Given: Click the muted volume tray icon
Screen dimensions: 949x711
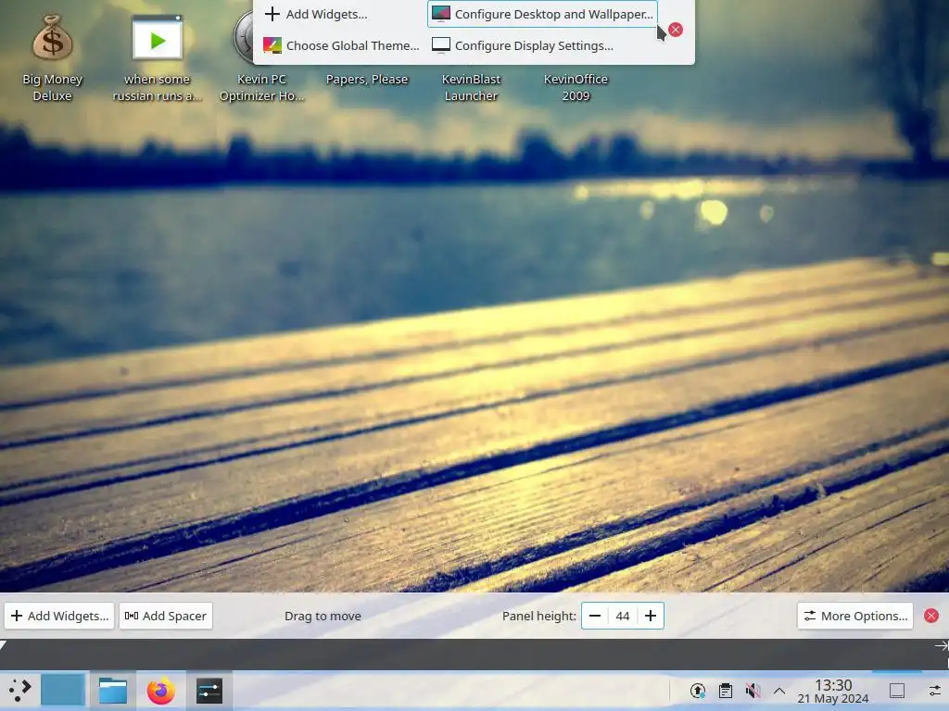Looking at the screenshot, I should 753,691.
